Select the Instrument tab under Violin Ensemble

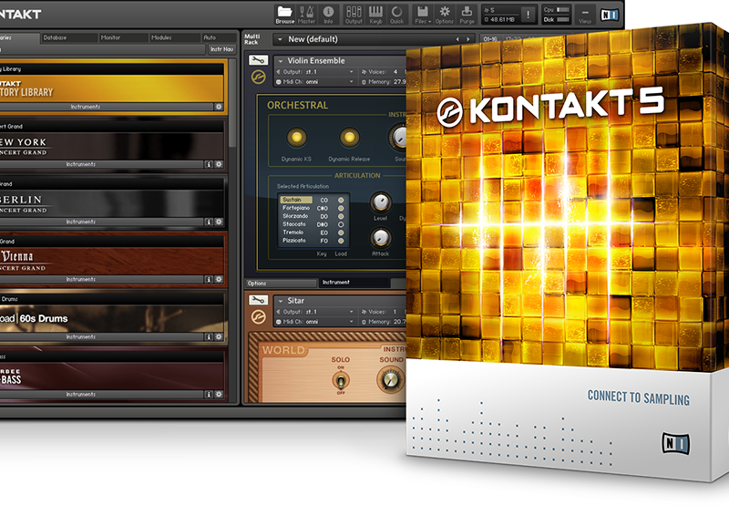pyautogui.click(x=354, y=283)
